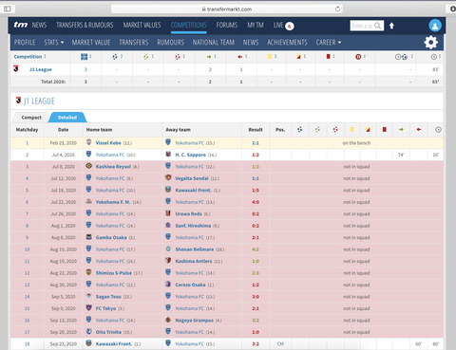This screenshot has width=456, height=350.
Task: Expand the STATS dropdown menu
Action: click(54, 43)
